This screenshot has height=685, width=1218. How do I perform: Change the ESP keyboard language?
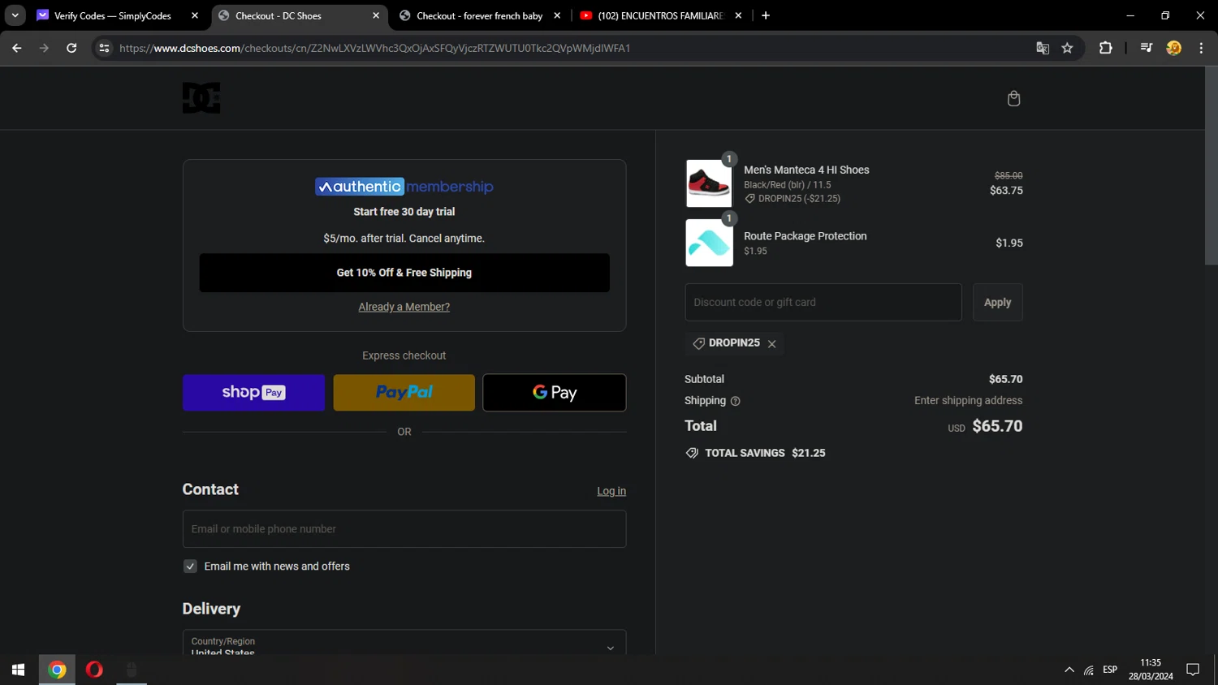click(x=1110, y=670)
